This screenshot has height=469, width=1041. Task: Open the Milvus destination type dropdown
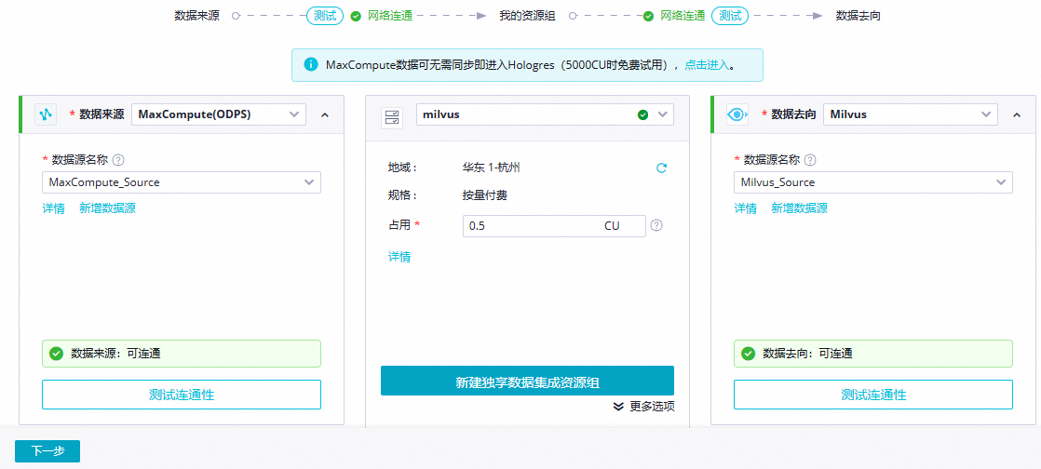click(x=911, y=114)
